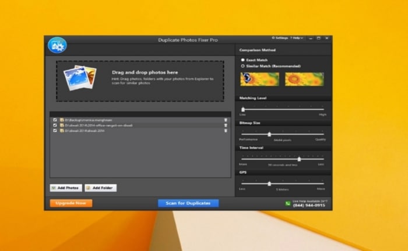This screenshot has height=251, width=408.
Task: Click the folder icon beside diwali-2014 path
Action: click(x=62, y=131)
